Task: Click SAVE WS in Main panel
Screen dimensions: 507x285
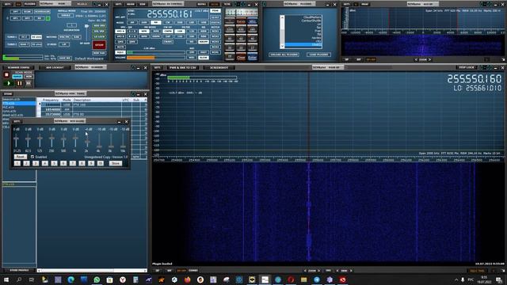Action: pos(65,58)
